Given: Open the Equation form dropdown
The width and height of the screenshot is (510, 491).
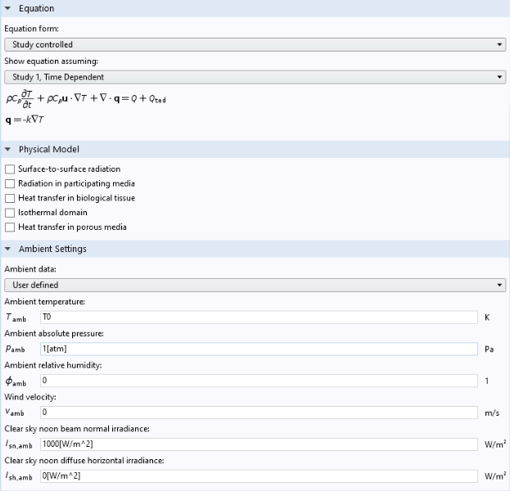Looking at the screenshot, I should point(254,44).
